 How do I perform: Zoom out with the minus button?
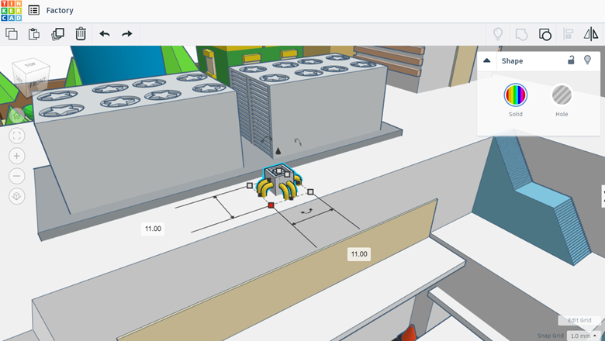(16, 176)
